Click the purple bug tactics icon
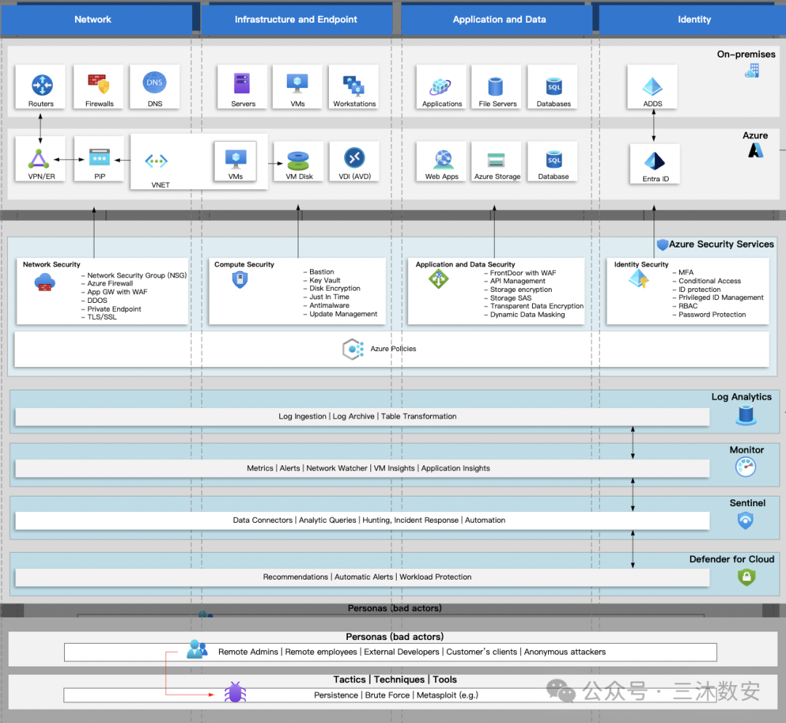Image resolution: width=786 pixels, height=723 pixels. (235, 692)
